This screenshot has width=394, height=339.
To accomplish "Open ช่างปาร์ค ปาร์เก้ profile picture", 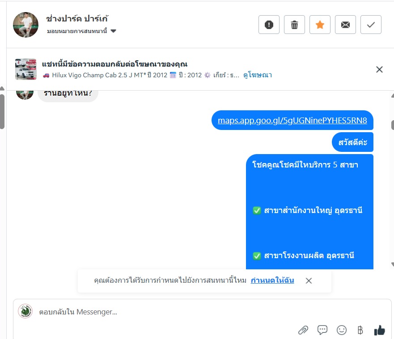I will click(25, 25).
